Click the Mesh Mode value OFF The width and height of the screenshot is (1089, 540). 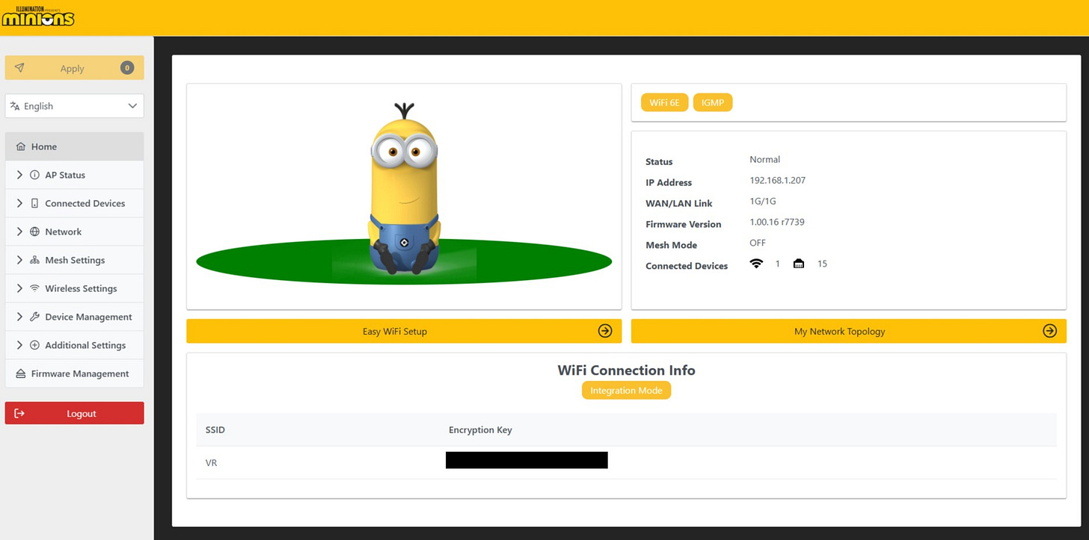[758, 243]
